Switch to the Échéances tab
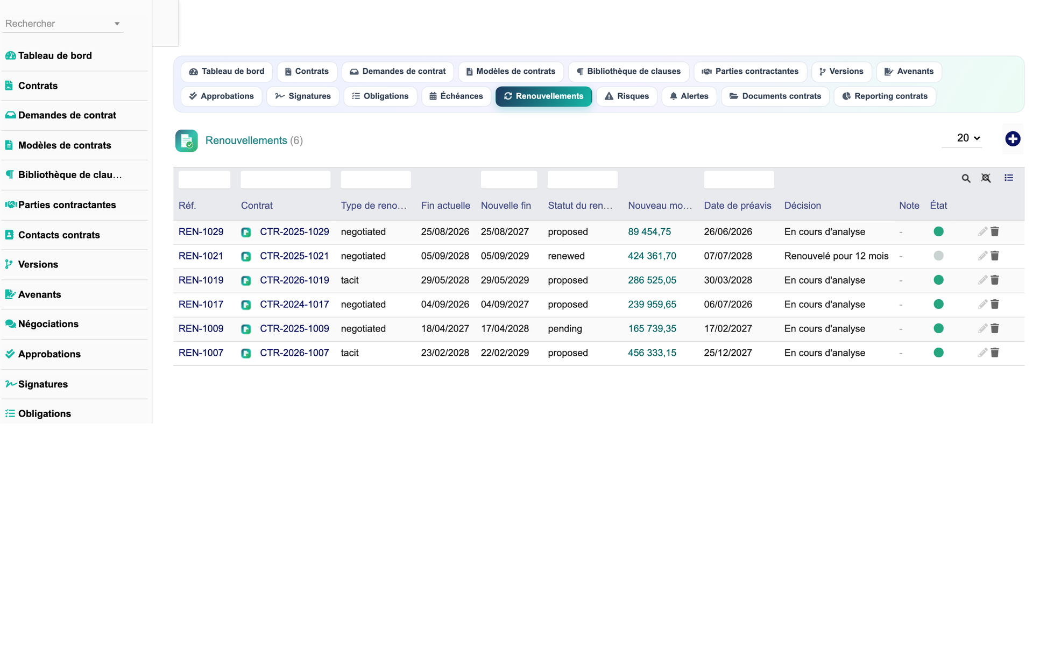Screen dimensions: 1047x648 [x=456, y=96]
